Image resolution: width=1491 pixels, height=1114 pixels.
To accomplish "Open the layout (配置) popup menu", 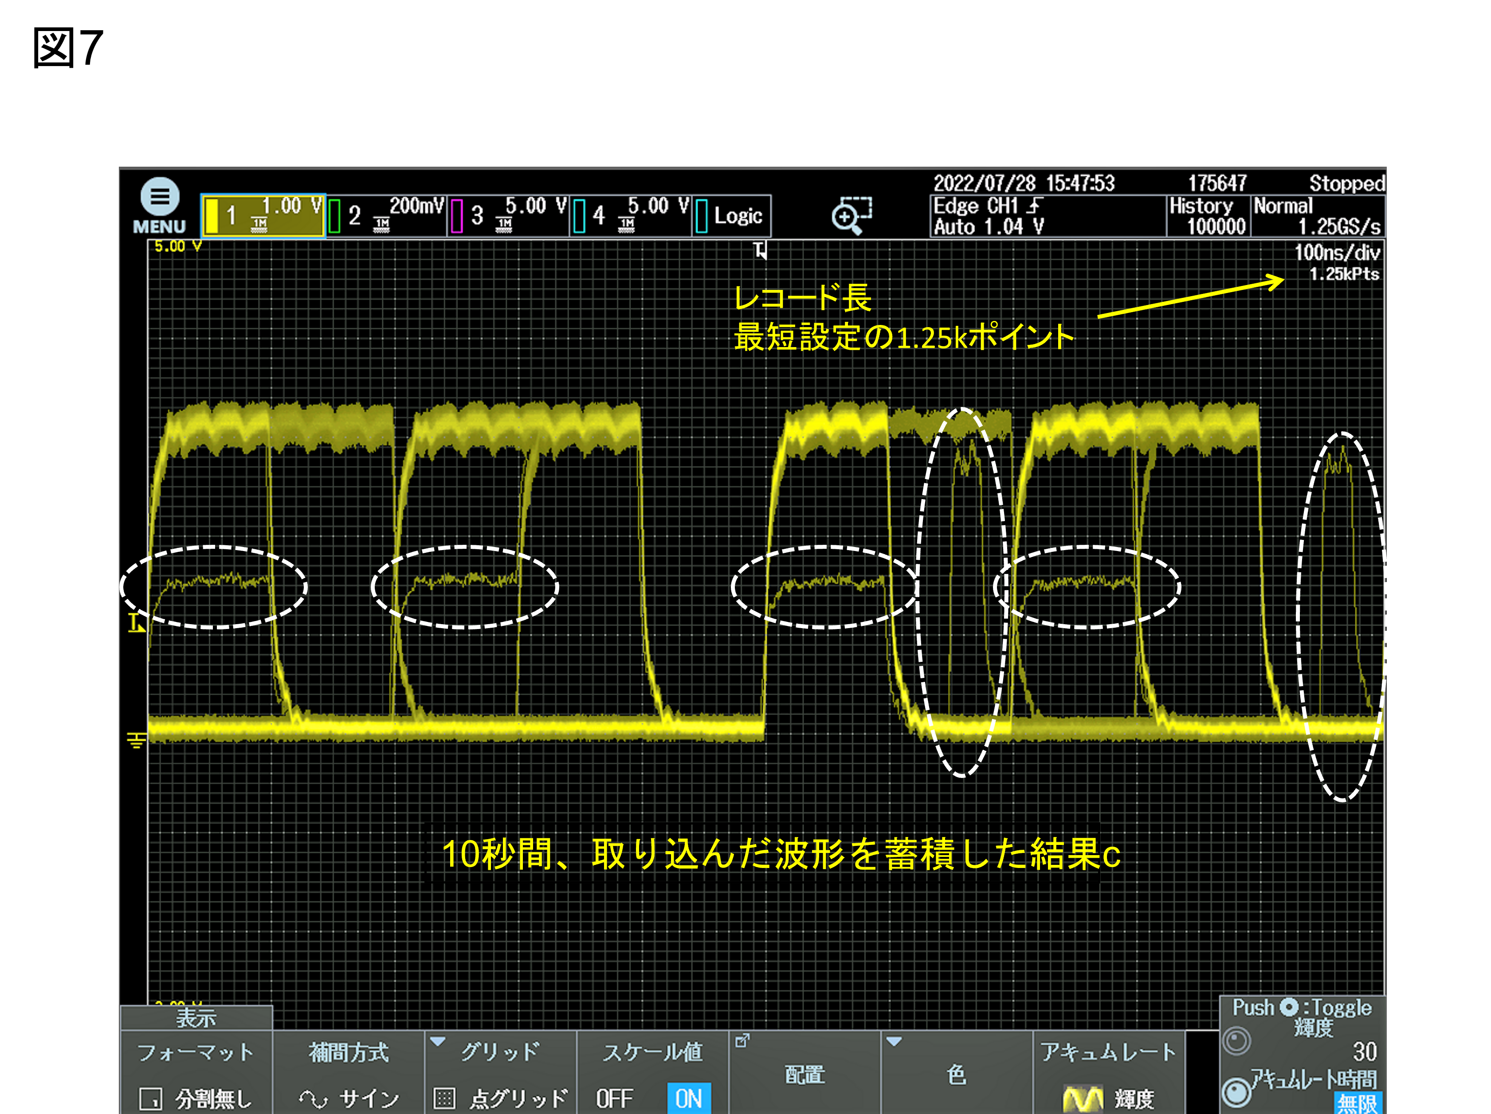I will coord(805,1072).
